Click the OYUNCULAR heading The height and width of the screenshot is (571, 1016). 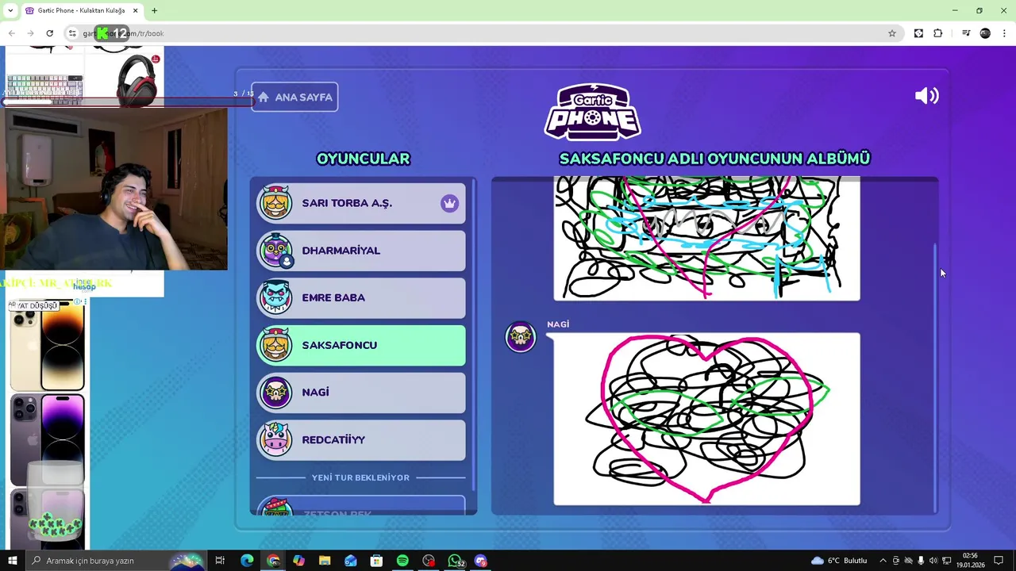[363, 159]
